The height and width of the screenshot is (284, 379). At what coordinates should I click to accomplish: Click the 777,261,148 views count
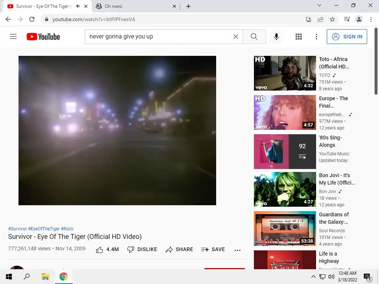point(29,248)
